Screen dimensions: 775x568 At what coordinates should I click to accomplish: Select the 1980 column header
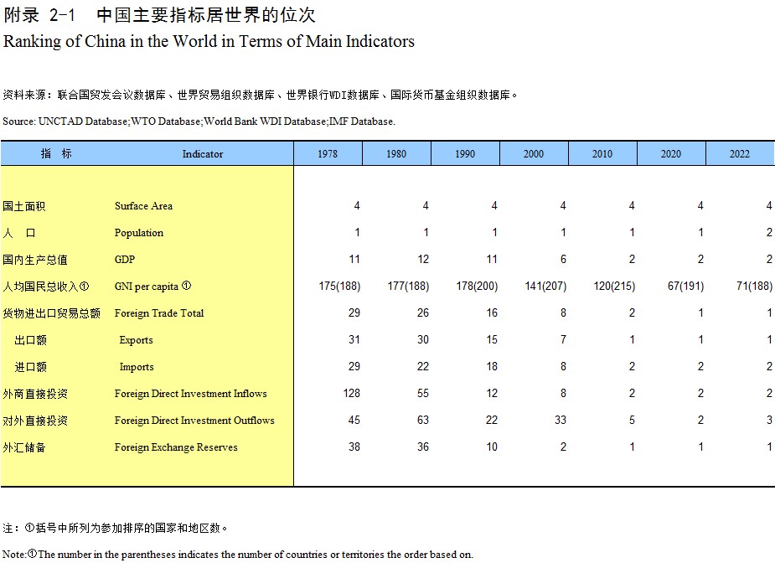click(x=396, y=154)
